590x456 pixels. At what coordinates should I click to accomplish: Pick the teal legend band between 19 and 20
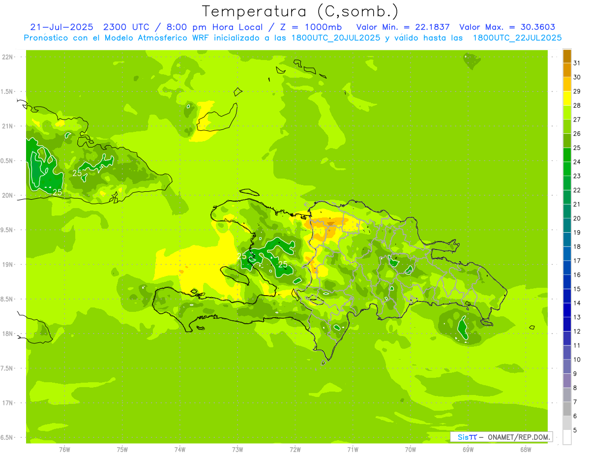click(567, 225)
